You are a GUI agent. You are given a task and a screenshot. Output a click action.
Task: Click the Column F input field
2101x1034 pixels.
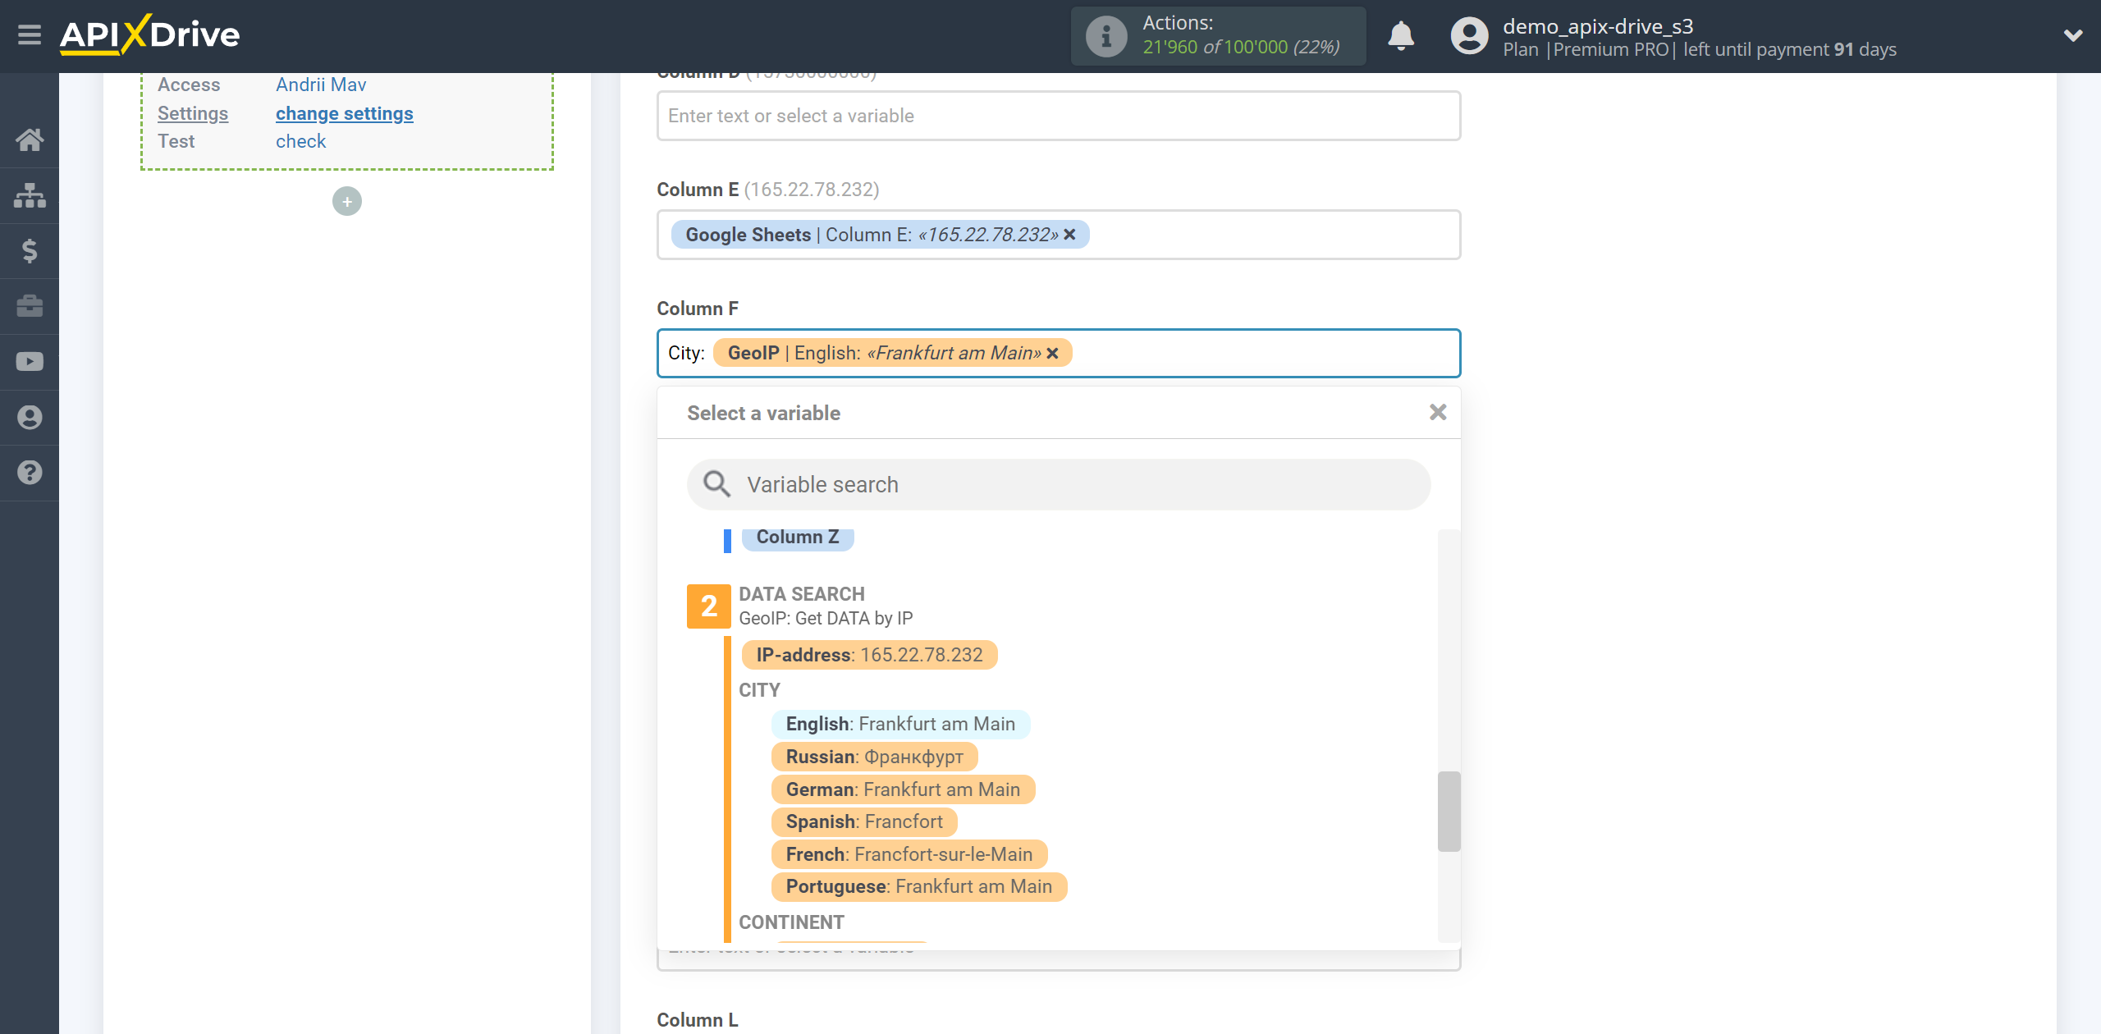click(1057, 352)
